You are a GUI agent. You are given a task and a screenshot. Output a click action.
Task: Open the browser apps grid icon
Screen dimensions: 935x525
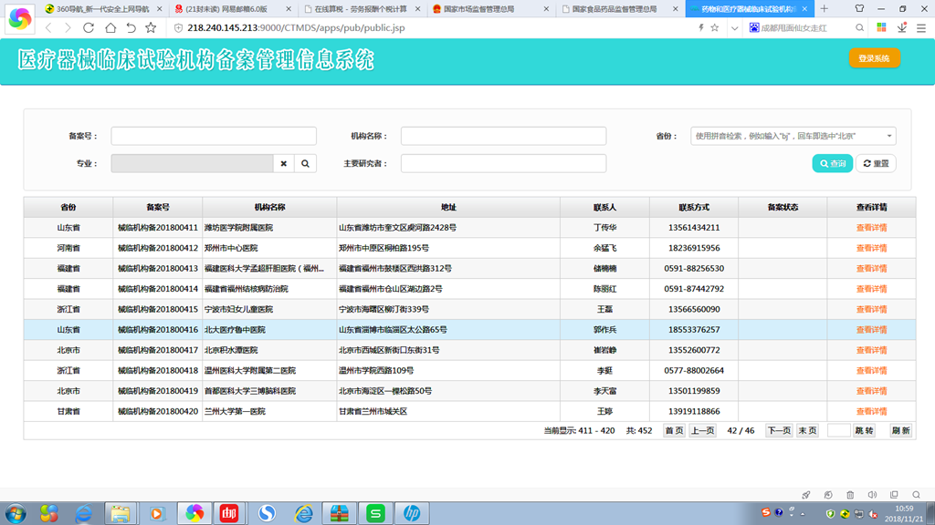(x=881, y=28)
